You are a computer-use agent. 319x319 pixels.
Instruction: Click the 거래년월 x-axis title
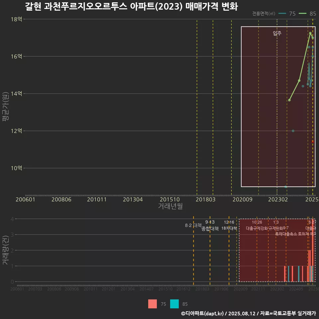(x=170, y=206)
